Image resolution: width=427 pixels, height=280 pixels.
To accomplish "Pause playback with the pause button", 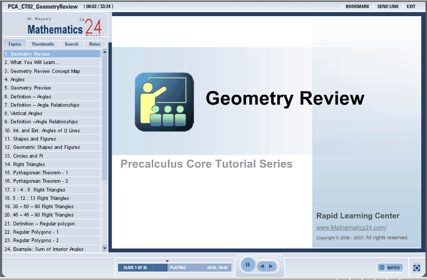I will point(248,264).
